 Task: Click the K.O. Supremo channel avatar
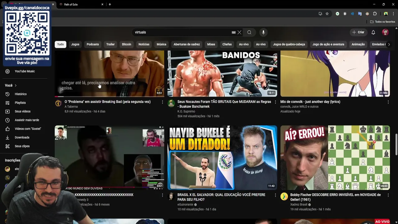pyautogui.click(x=171, y=103)
